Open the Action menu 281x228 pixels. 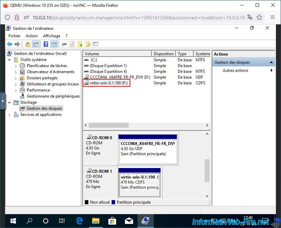pos(31,36)
